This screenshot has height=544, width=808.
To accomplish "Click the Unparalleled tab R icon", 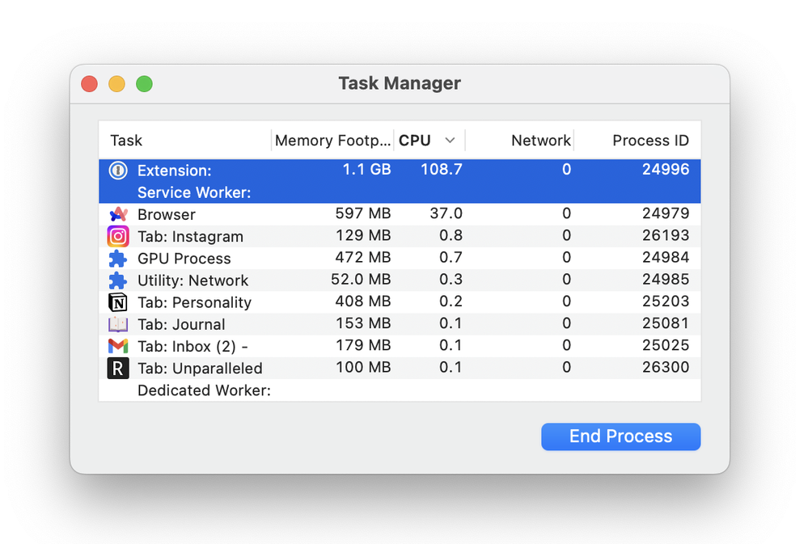I will (x=118, y=369).
